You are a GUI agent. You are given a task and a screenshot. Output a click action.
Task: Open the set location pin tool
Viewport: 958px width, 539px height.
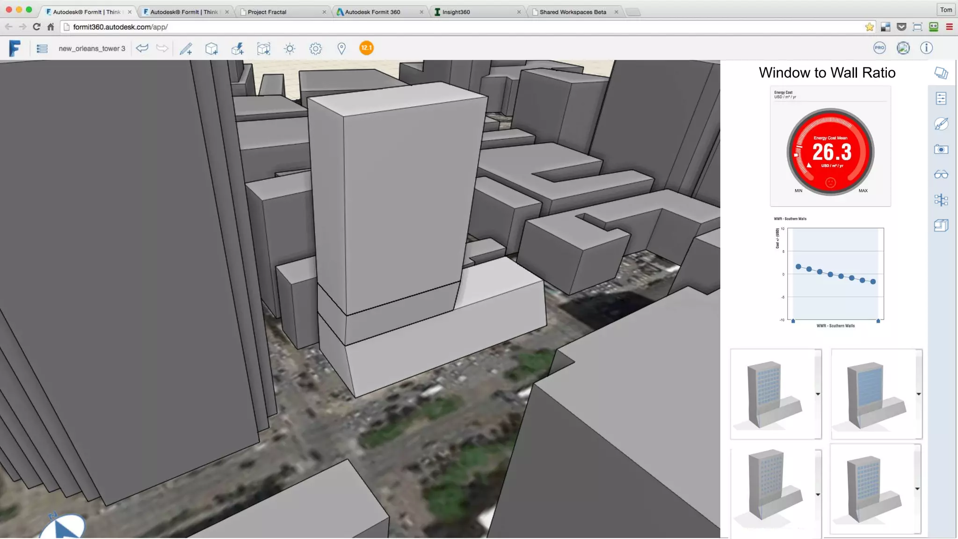tap(341, 48)
